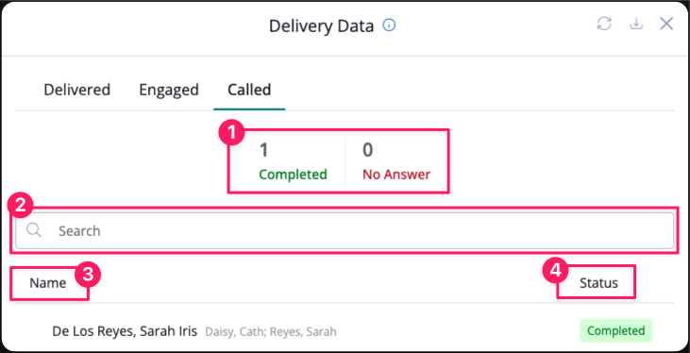Select the Called tab
The height and width of the screenshot is (353, 690).
(249, 90)
